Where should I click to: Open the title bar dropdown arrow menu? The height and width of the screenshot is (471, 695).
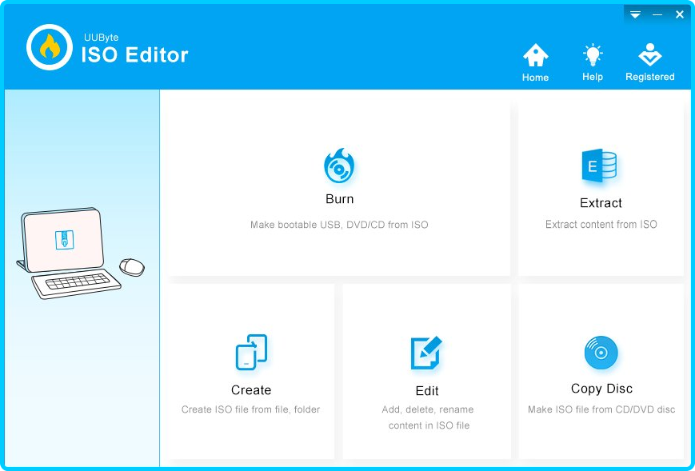tap(635, 14)
